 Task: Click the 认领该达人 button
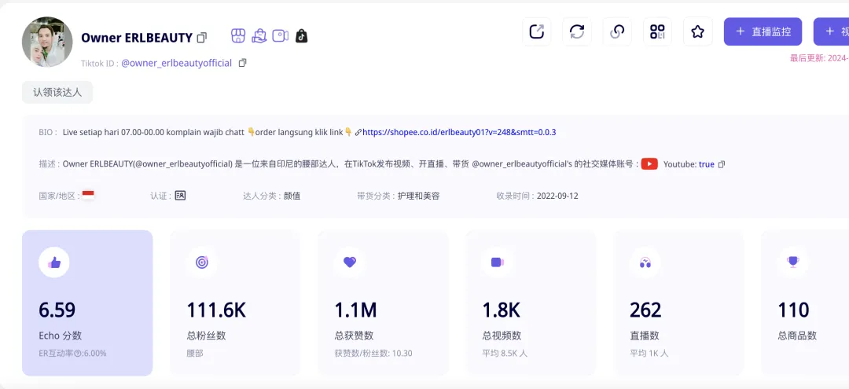[57, 92]
